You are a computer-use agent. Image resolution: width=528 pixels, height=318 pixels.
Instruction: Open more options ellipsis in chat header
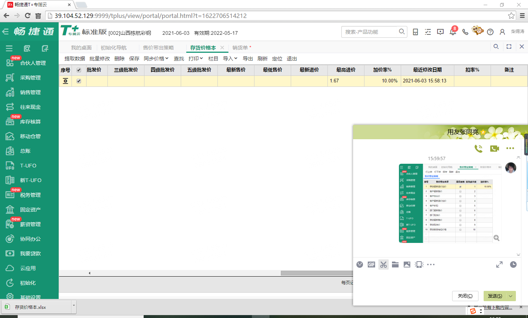coord(510,148)
